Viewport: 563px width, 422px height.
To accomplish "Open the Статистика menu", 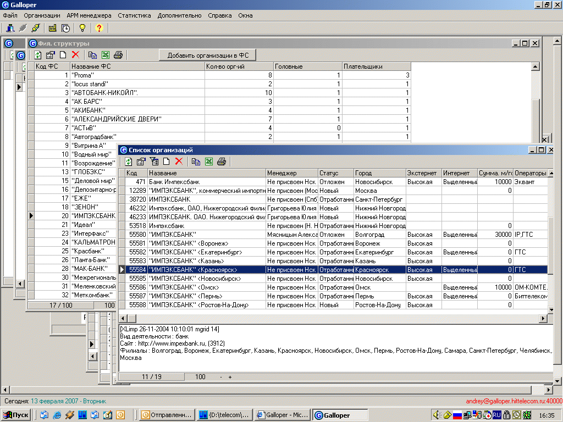I will [x=134, y=15].
